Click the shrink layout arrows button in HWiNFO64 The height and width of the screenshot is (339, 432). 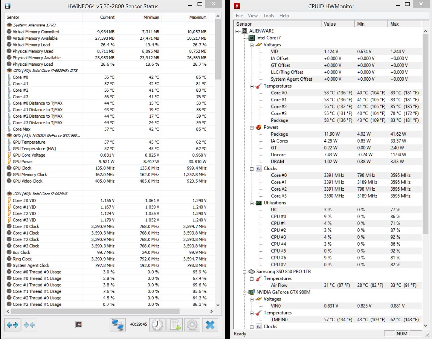click(x=29, y=325)
